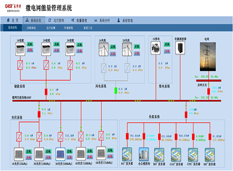
Task: Select the A#厂房负荷 factory load icon
Action: click(x=127, y=154)
